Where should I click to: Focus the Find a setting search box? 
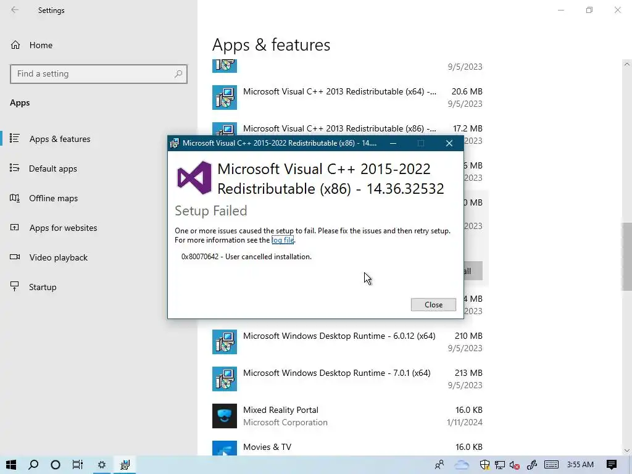99,74
